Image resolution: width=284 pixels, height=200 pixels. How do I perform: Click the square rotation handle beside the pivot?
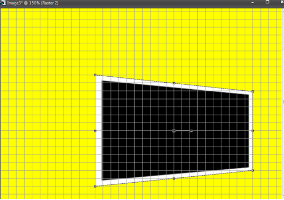(x=191, y=131)
